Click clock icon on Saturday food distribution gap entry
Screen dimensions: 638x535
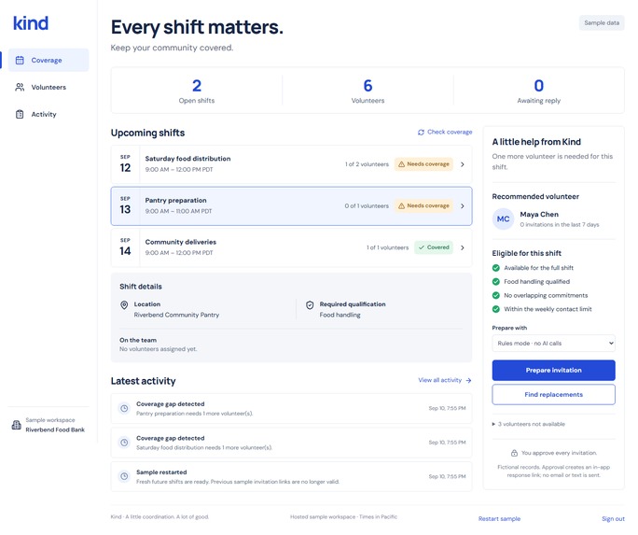tap(124, 443)
